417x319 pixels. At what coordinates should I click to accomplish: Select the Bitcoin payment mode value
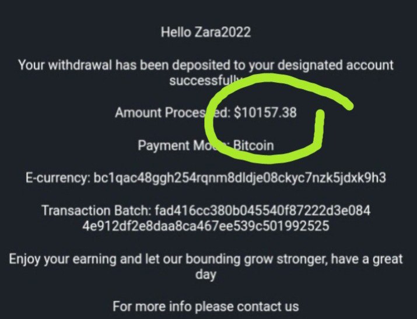(x=253, y=145)
